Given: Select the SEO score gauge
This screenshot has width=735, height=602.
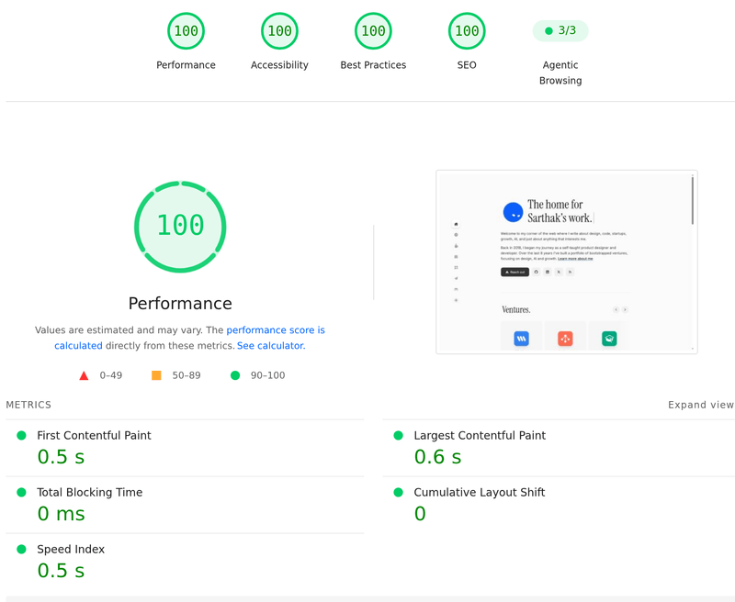Looking at the screenshot, I should pyautogui.click(x=467, y=31).
